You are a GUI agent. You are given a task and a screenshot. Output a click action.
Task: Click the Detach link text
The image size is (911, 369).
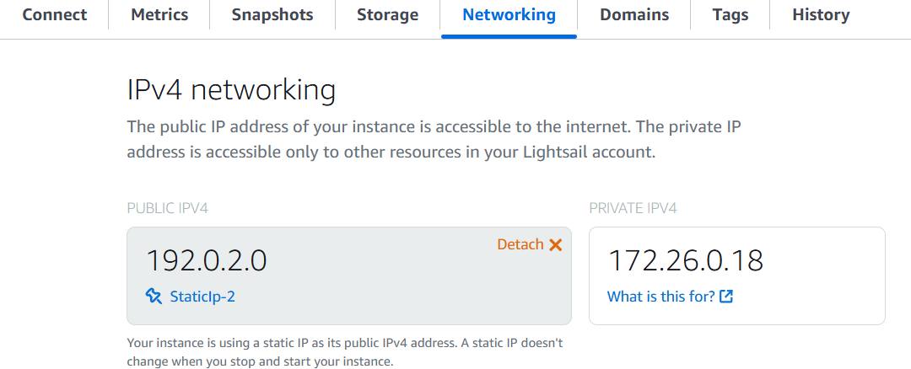pos(520,244)
